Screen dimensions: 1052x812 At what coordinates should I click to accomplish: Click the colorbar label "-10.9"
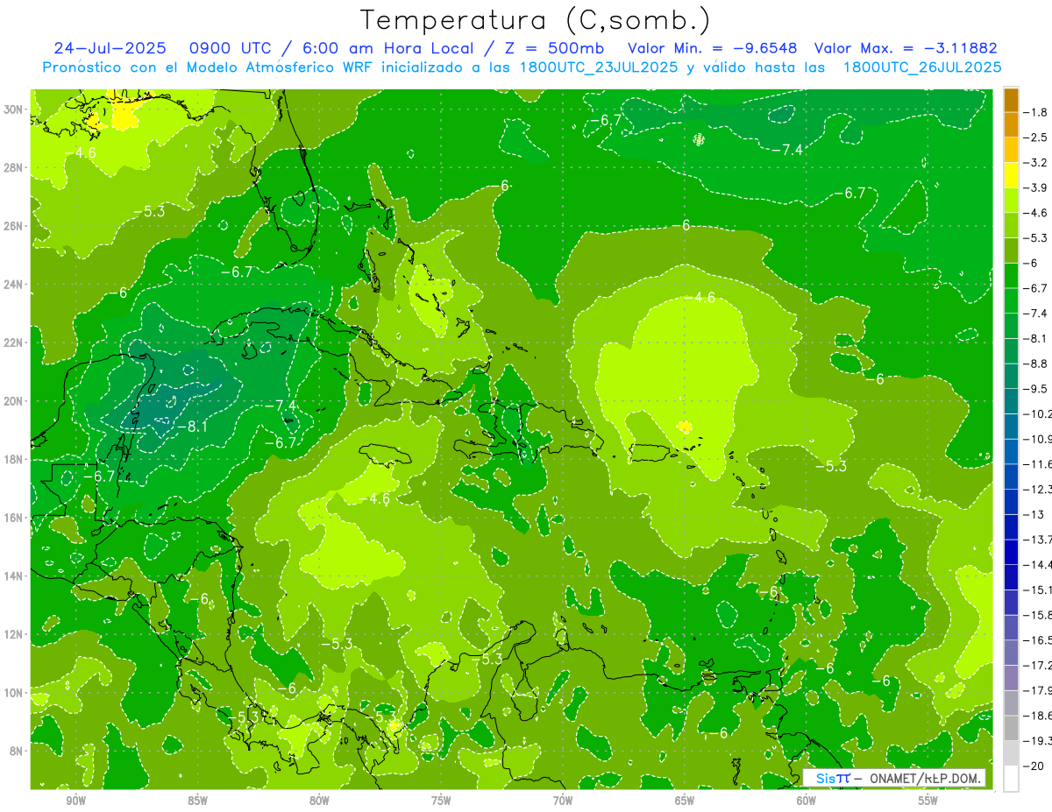(1038, 439)
